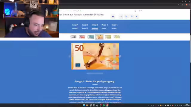Show next banknote with right arrow

120,56
